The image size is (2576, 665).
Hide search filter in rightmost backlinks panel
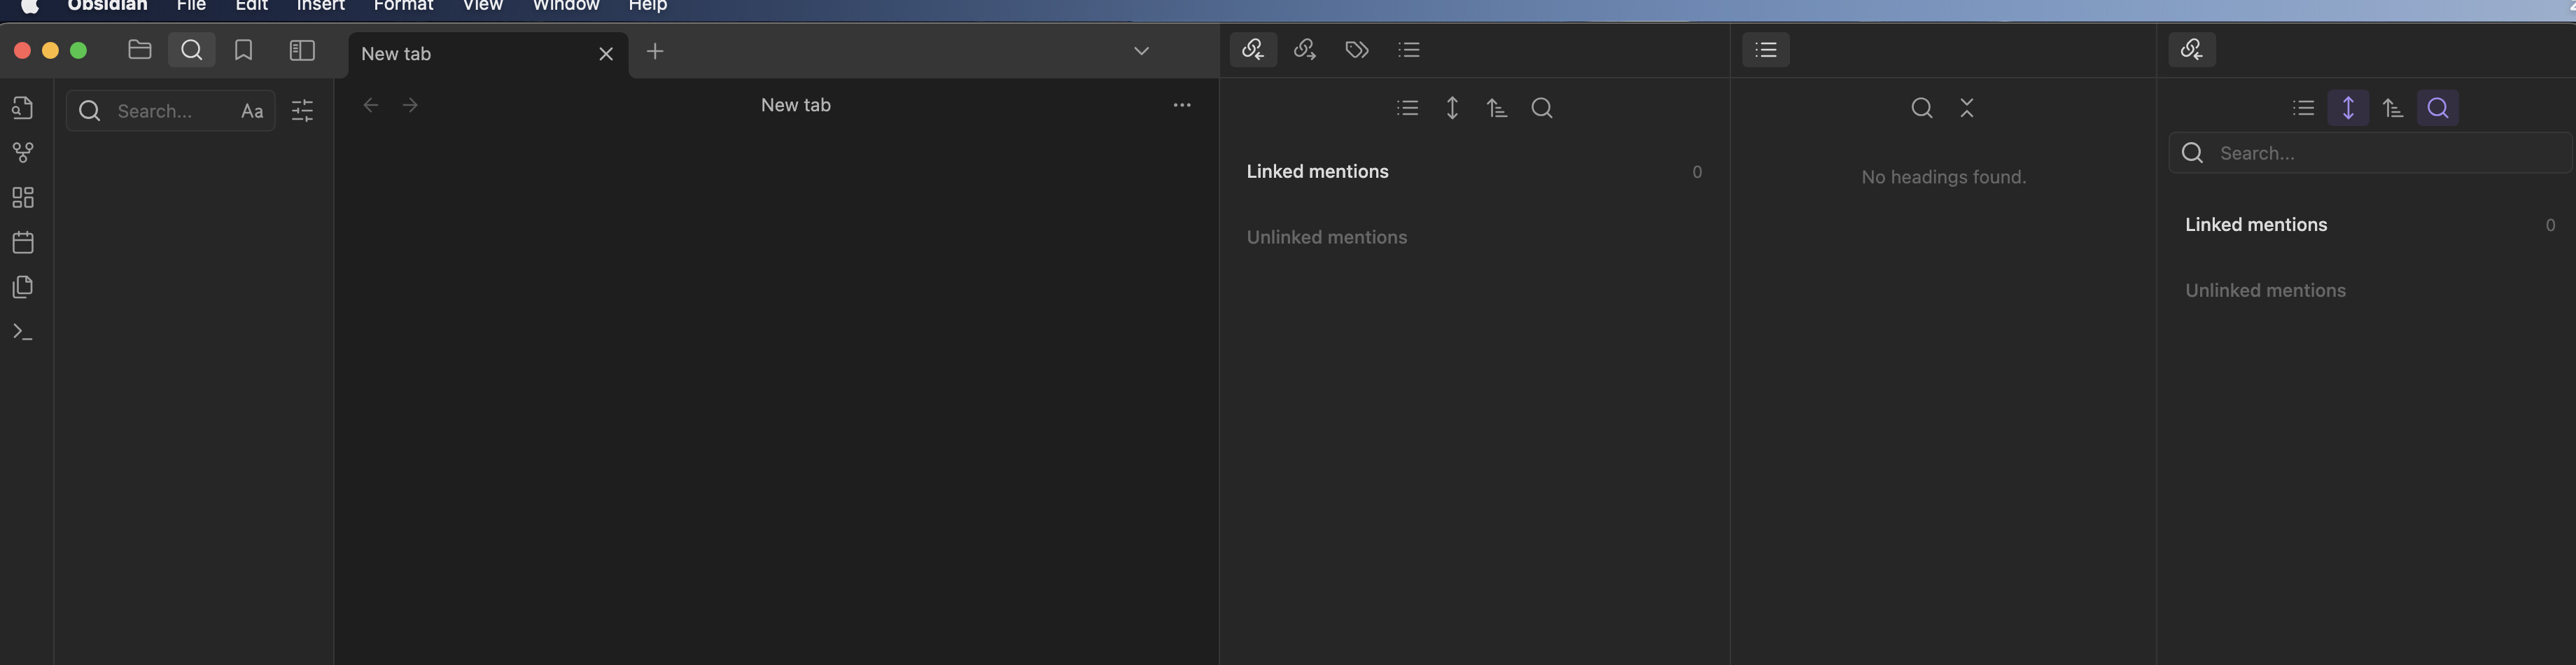tap(2438, 108)
